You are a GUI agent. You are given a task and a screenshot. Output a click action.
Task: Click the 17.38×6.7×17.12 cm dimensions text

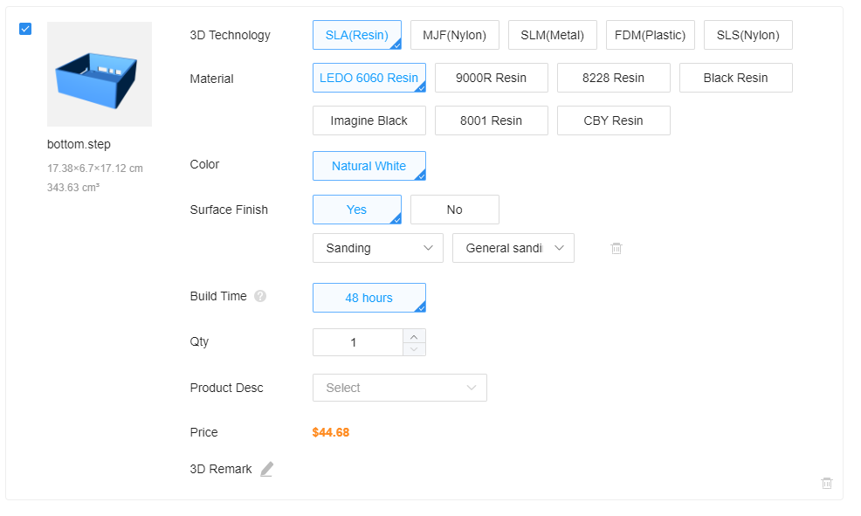pos(95,169)
